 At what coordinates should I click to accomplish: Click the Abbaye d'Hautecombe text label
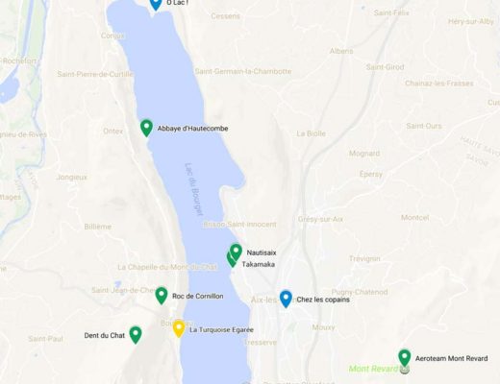click(x=192, y=129)
